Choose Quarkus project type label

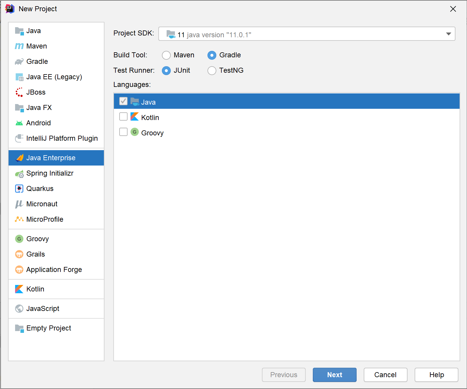(40, 189)
